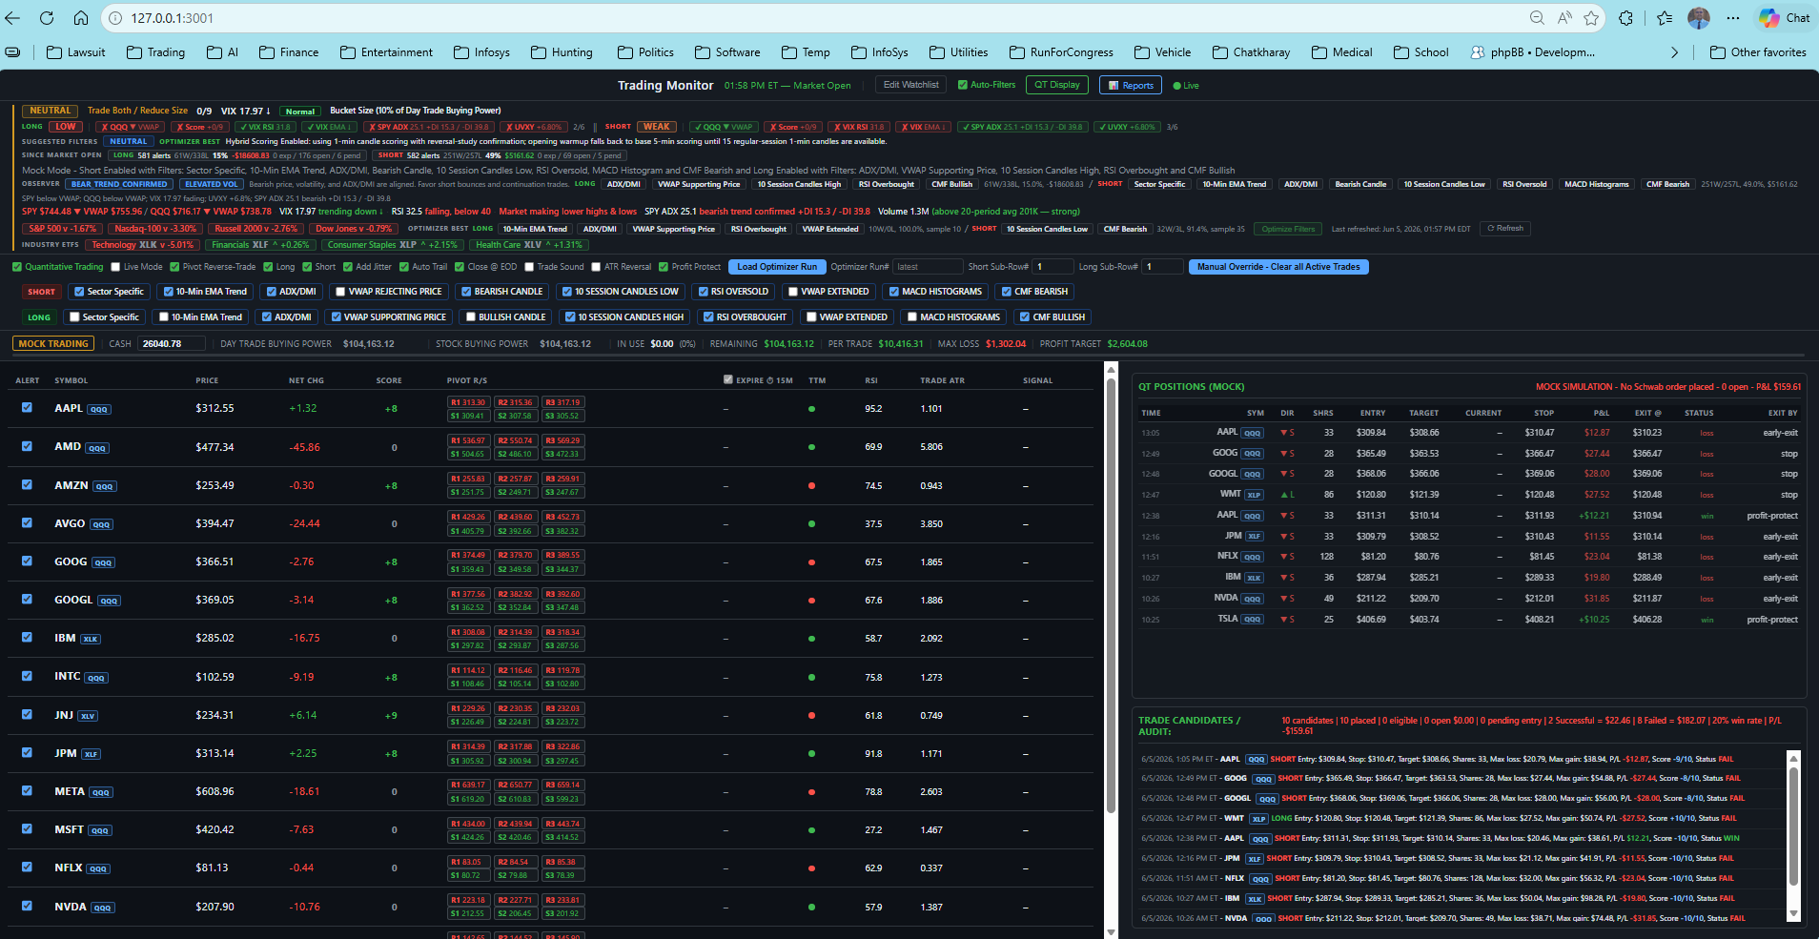Click trade candidates scrollbar down arrow
1819x939 pixels.
click(x=1793, y=914)
